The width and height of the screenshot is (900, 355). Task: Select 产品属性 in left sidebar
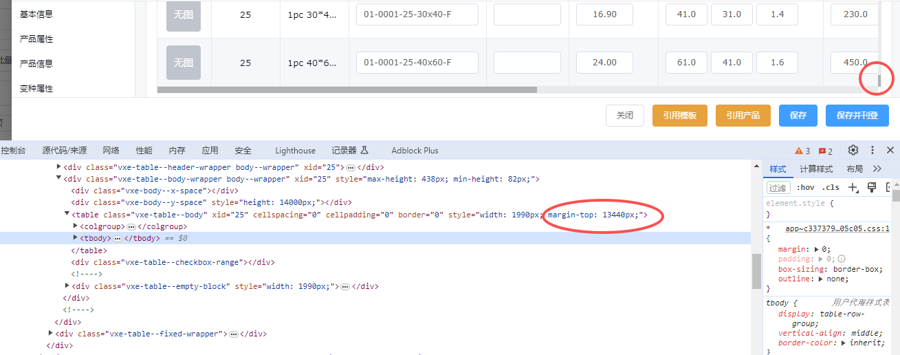(36, 39)
